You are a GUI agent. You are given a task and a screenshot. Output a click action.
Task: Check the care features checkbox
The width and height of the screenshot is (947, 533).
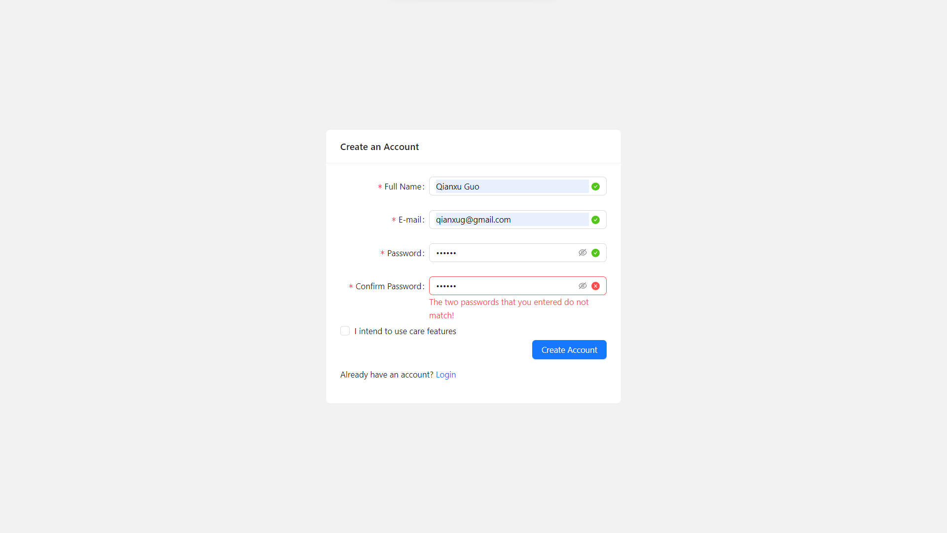click(x=345, y=331)
